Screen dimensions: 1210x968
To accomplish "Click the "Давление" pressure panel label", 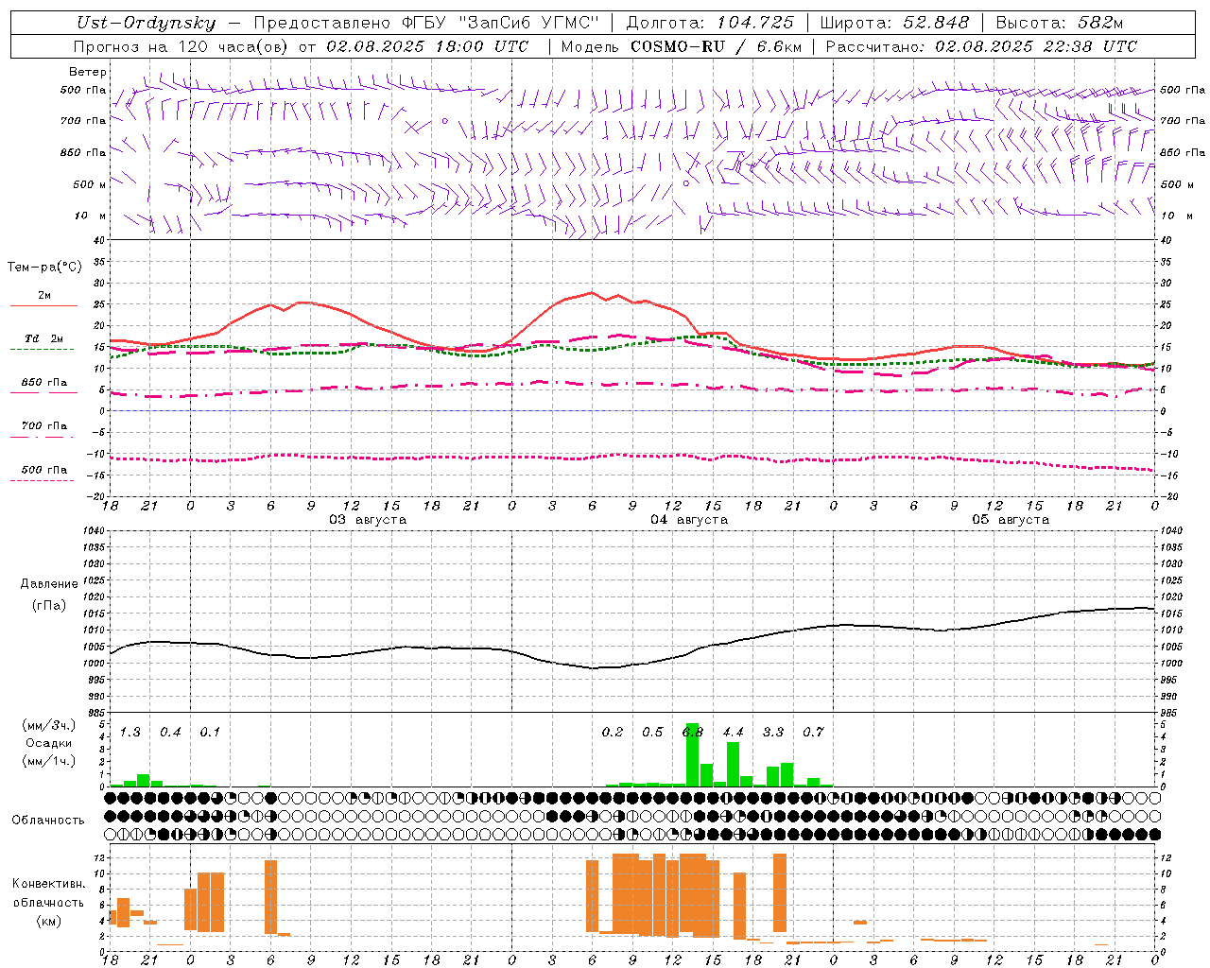I will (x=49, y=584).
